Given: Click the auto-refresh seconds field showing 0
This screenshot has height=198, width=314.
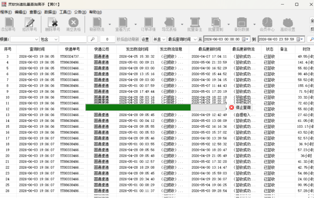Looking at the screenshot, I should [x=108, y=39].
